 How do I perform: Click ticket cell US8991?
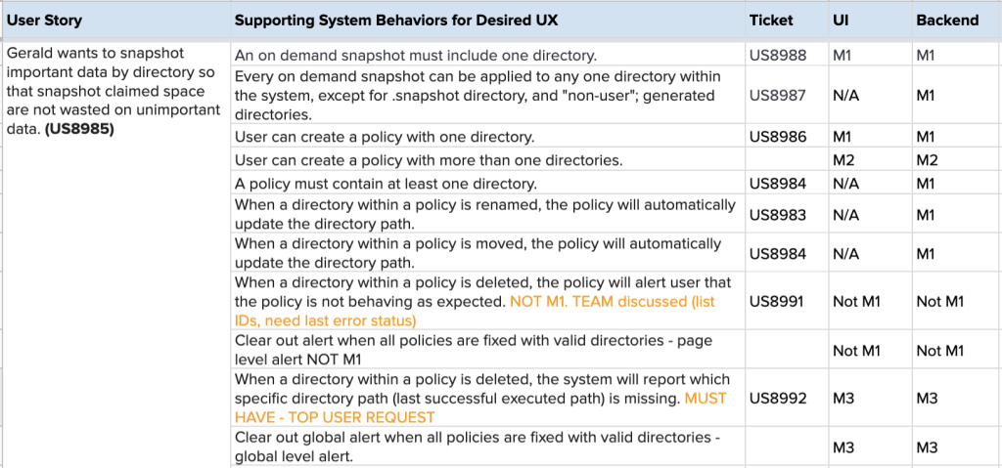click(778, 302)
